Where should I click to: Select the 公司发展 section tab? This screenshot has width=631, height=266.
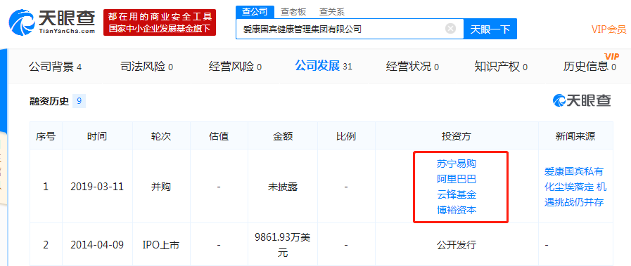pyautogui.click(x=324, y=66)
